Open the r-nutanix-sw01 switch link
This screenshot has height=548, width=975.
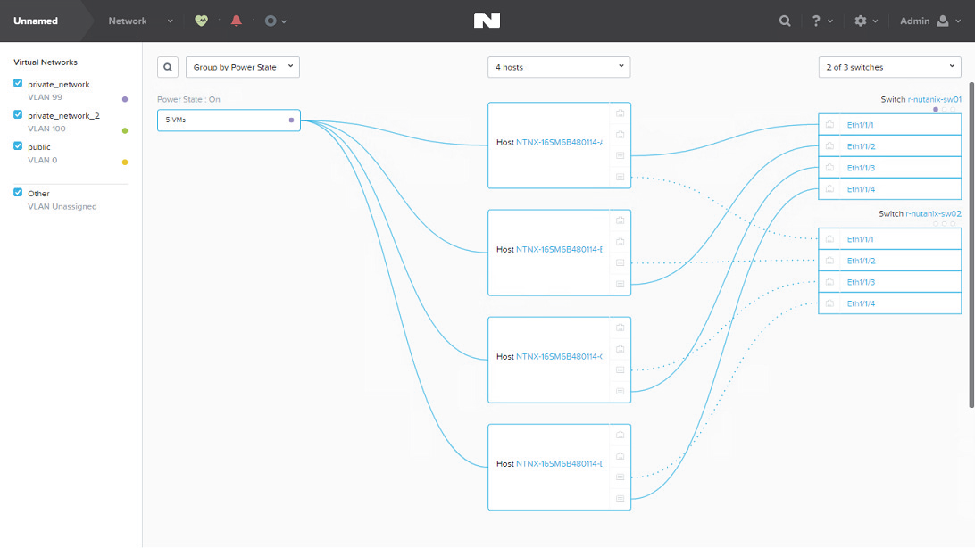point(934,100)
